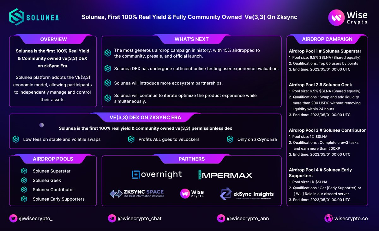379x231 pixels.
Task: Open the @wisecrypto_chat Telegram link
Action: pyautogui.click(x=140, y=218)
